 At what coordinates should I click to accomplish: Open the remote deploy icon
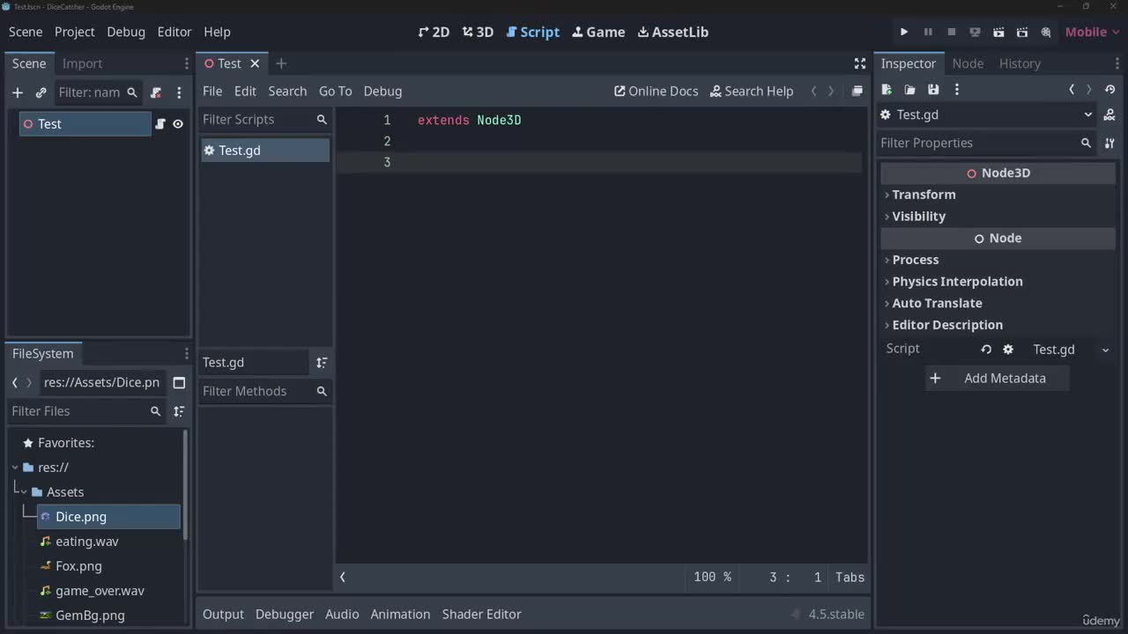[x=975, y=32]
